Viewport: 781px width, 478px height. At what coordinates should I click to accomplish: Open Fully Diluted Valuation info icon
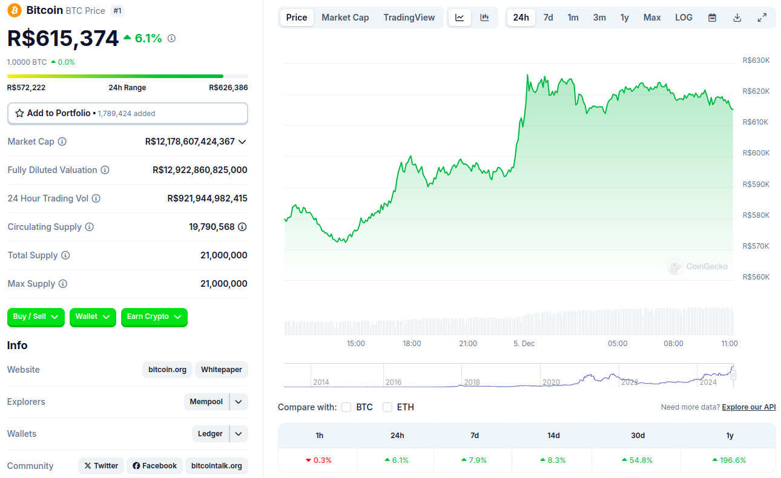105,170
